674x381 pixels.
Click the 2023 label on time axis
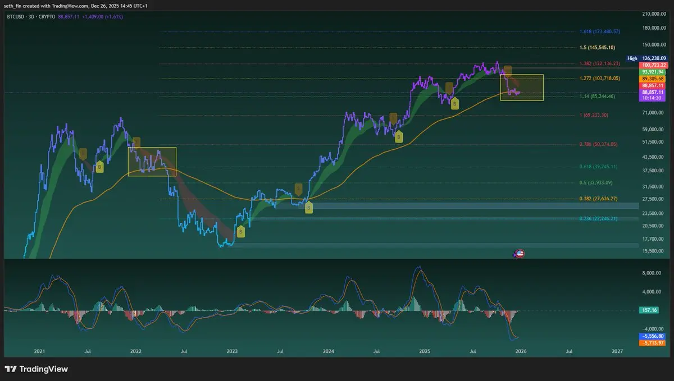pyautogui.click(x=232, y=352)
